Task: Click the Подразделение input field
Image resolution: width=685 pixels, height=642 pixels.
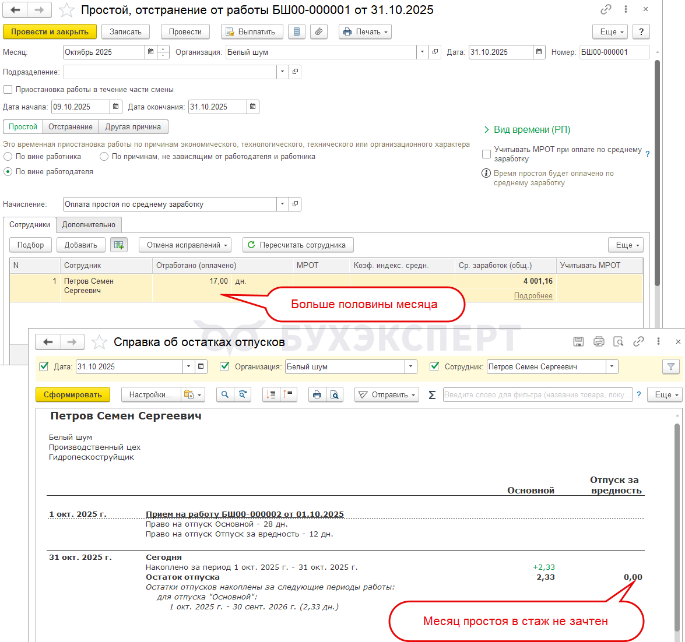Action: click(169, 72)
